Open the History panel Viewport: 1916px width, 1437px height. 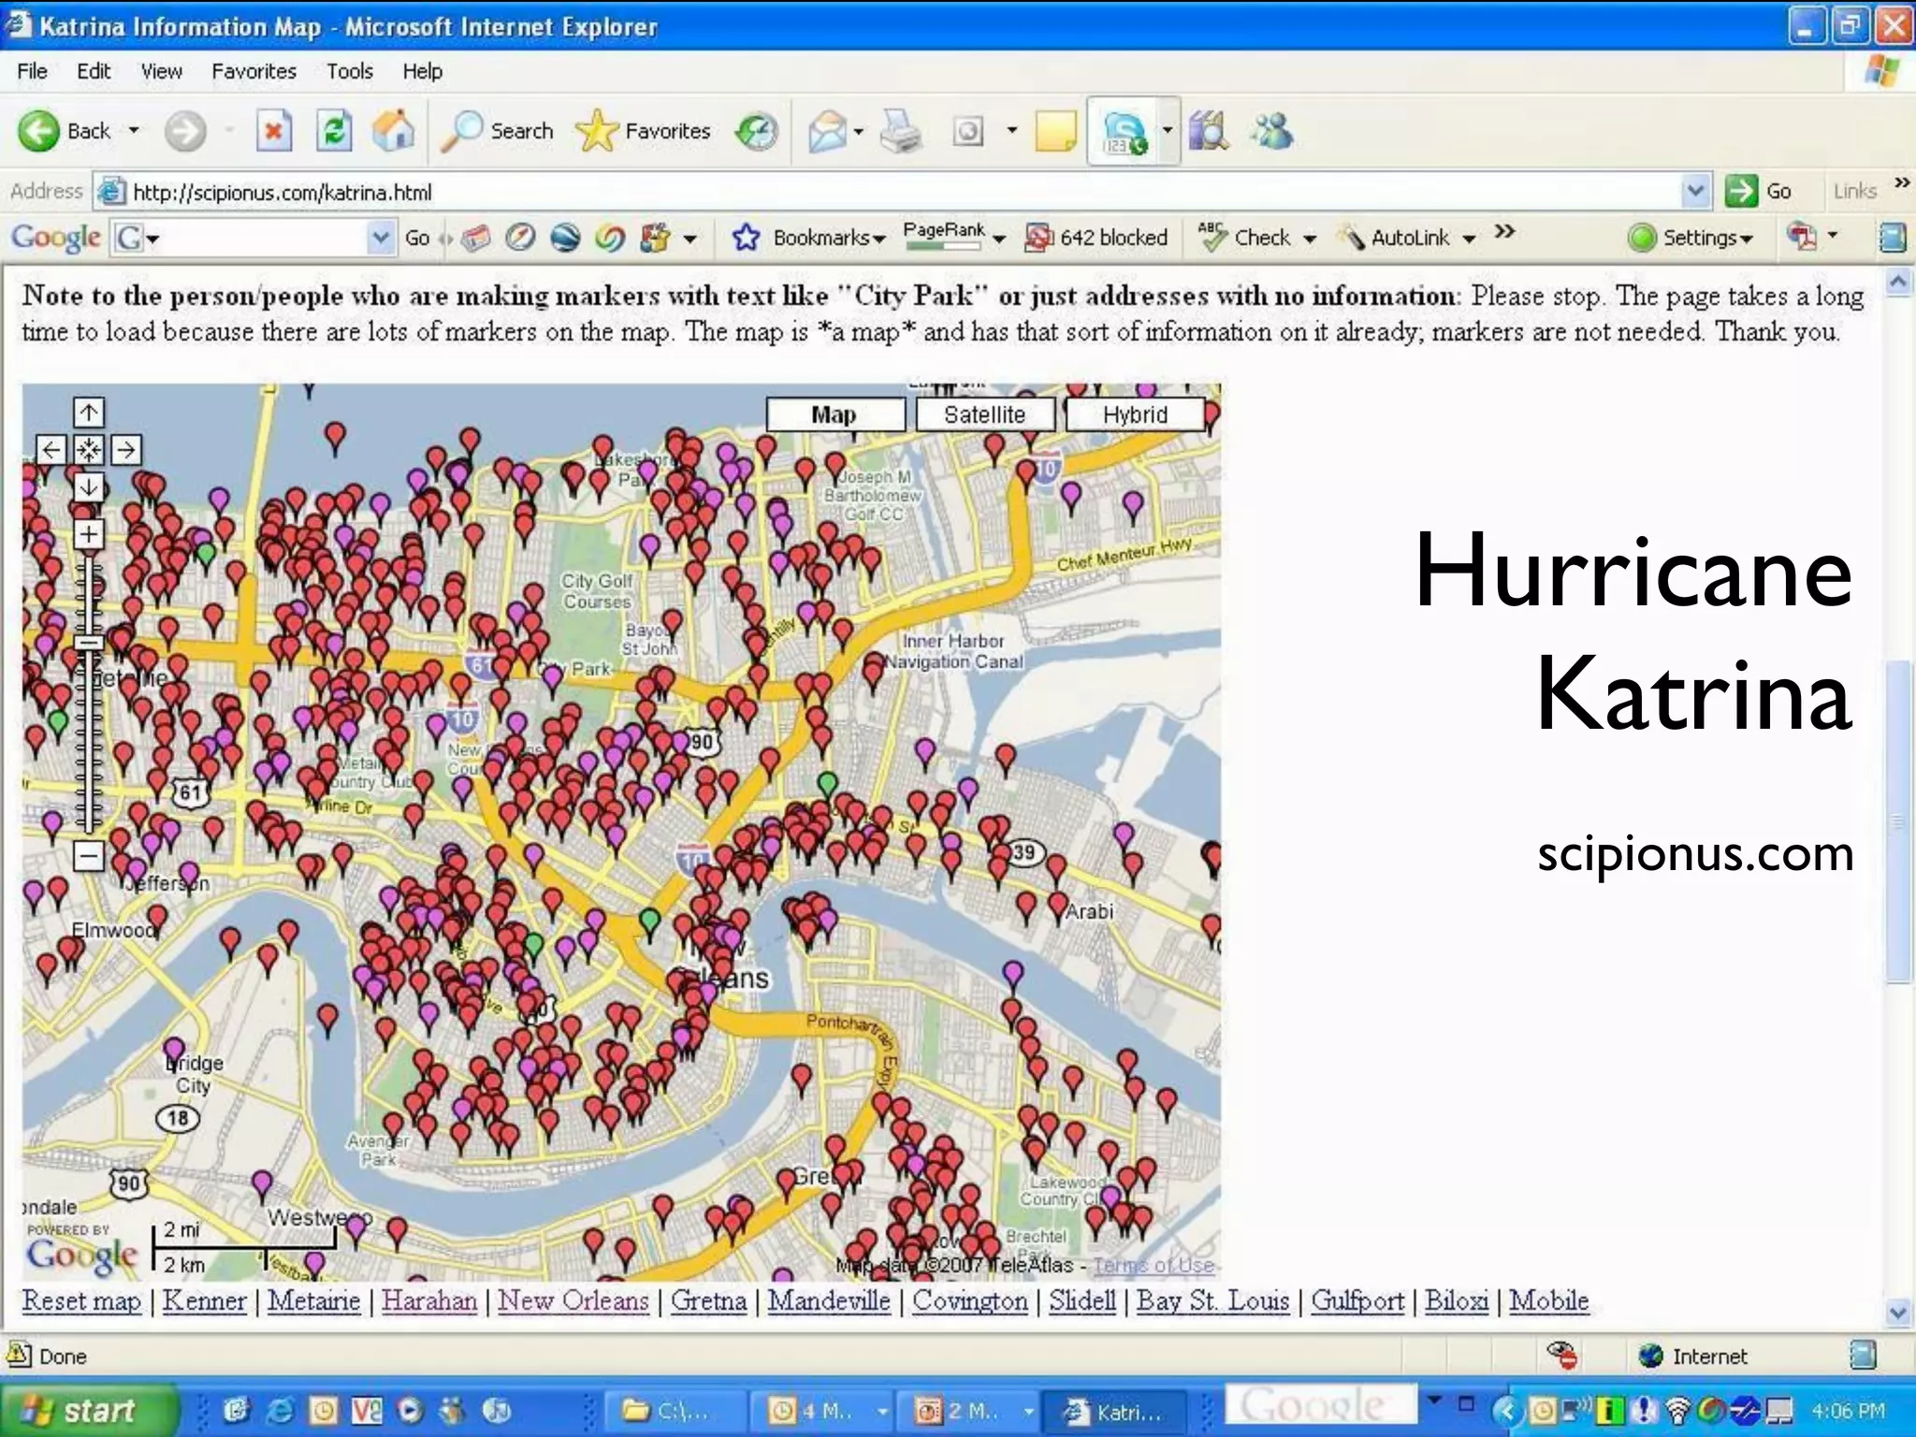(x=756, y=131)
